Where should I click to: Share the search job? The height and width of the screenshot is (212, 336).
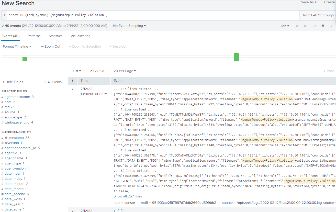click(x=315, y=26)
